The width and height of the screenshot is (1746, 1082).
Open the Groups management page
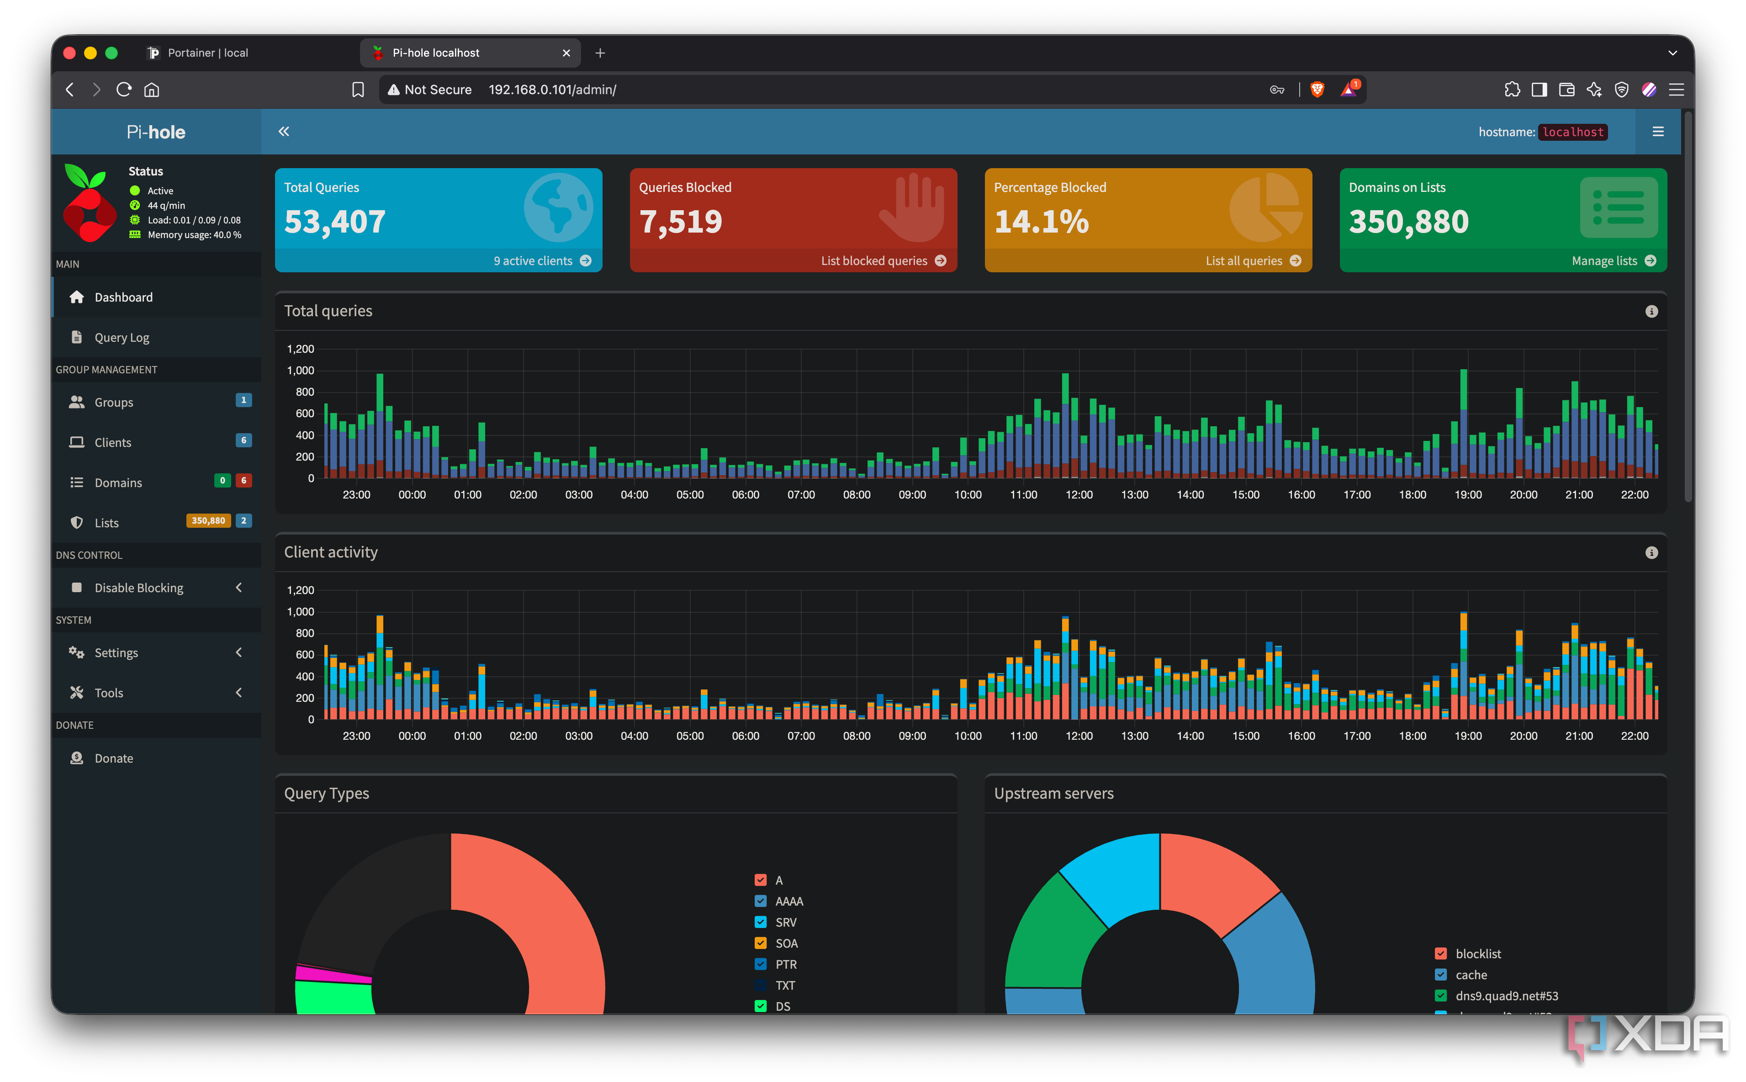pos(157,402)
